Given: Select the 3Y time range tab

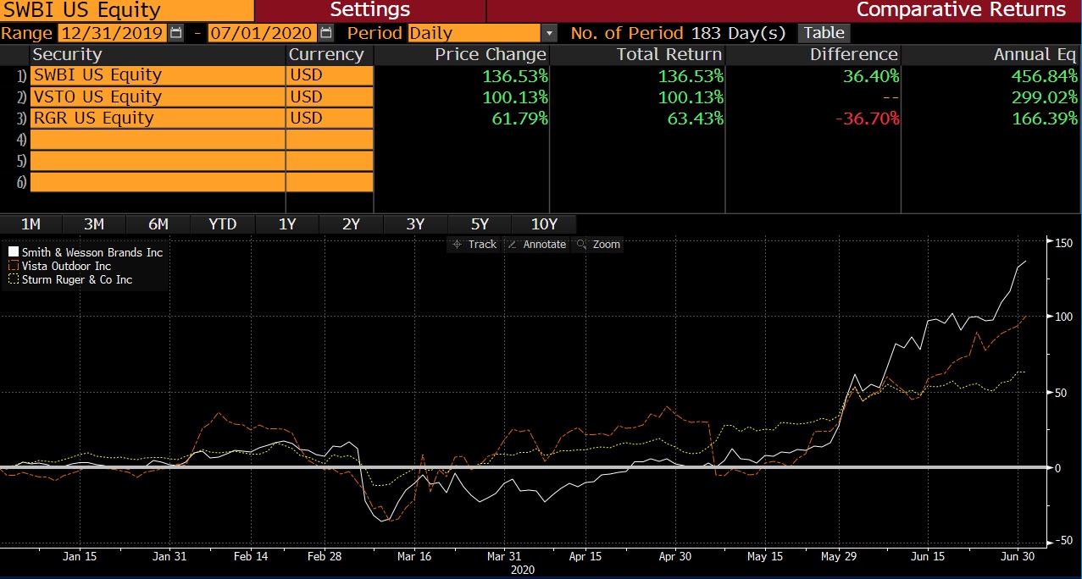Looking at the screenshot, I should (x=415, y=224).
